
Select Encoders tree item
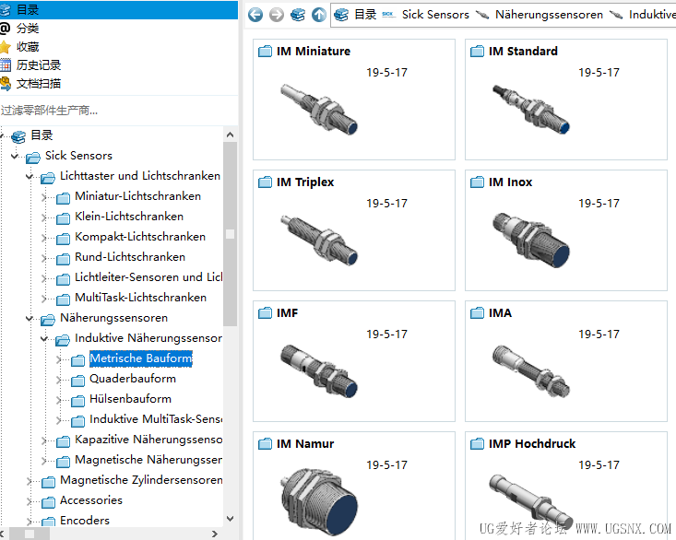(x=85, y=521)
